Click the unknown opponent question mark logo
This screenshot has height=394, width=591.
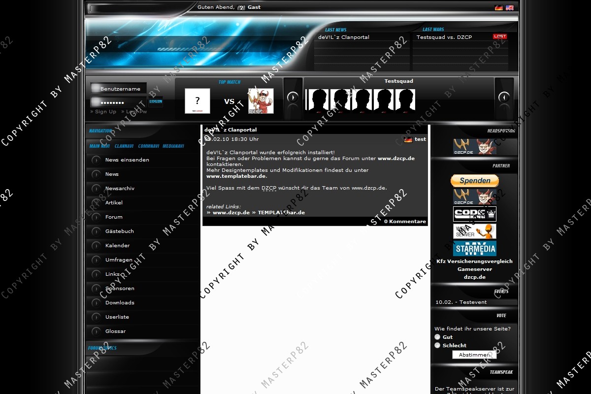coord(197,101)
